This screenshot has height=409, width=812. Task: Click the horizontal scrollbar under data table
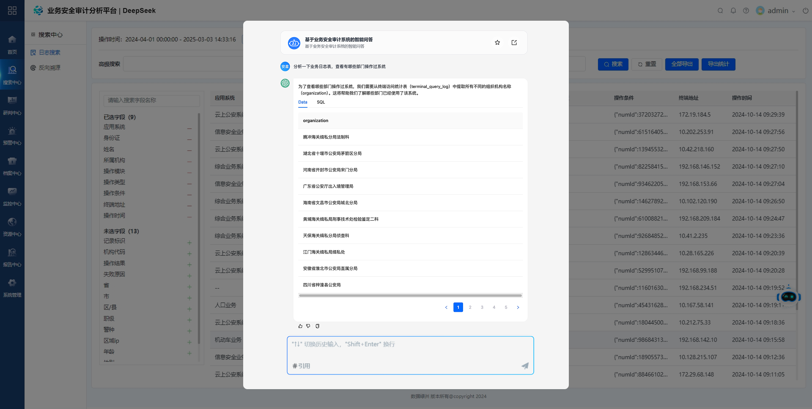click(410, 295)
